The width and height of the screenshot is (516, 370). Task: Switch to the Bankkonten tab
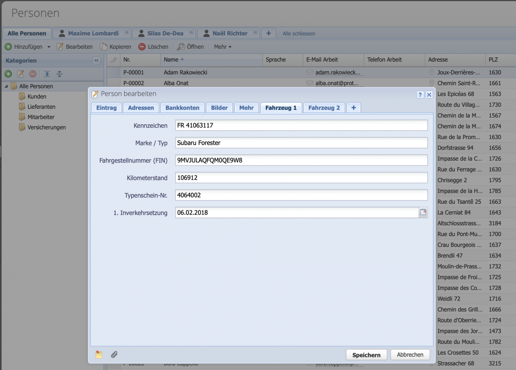point(182,107)
